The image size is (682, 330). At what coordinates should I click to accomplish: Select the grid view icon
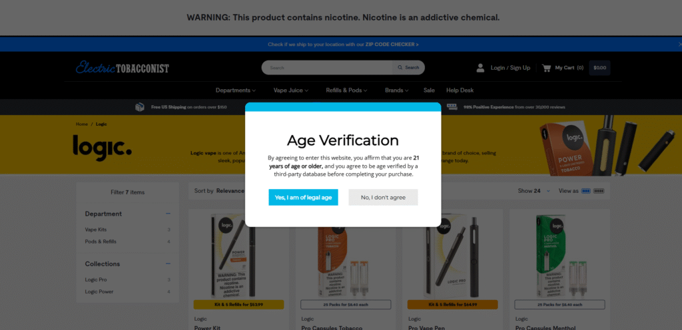coord(586,191)
